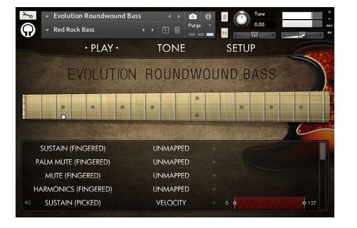Select the Palm Mute (Fingered) articulation
This screenshot has width=357, height=228.
click(x=73, y=162)
